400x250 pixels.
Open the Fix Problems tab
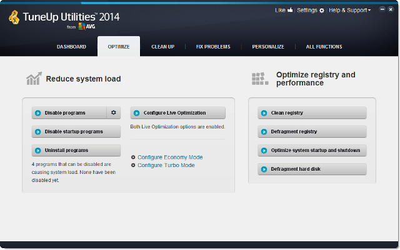213,47
